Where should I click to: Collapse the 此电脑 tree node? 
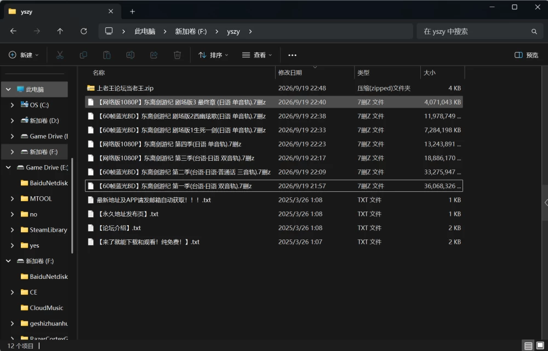click(x=8, y=90)
